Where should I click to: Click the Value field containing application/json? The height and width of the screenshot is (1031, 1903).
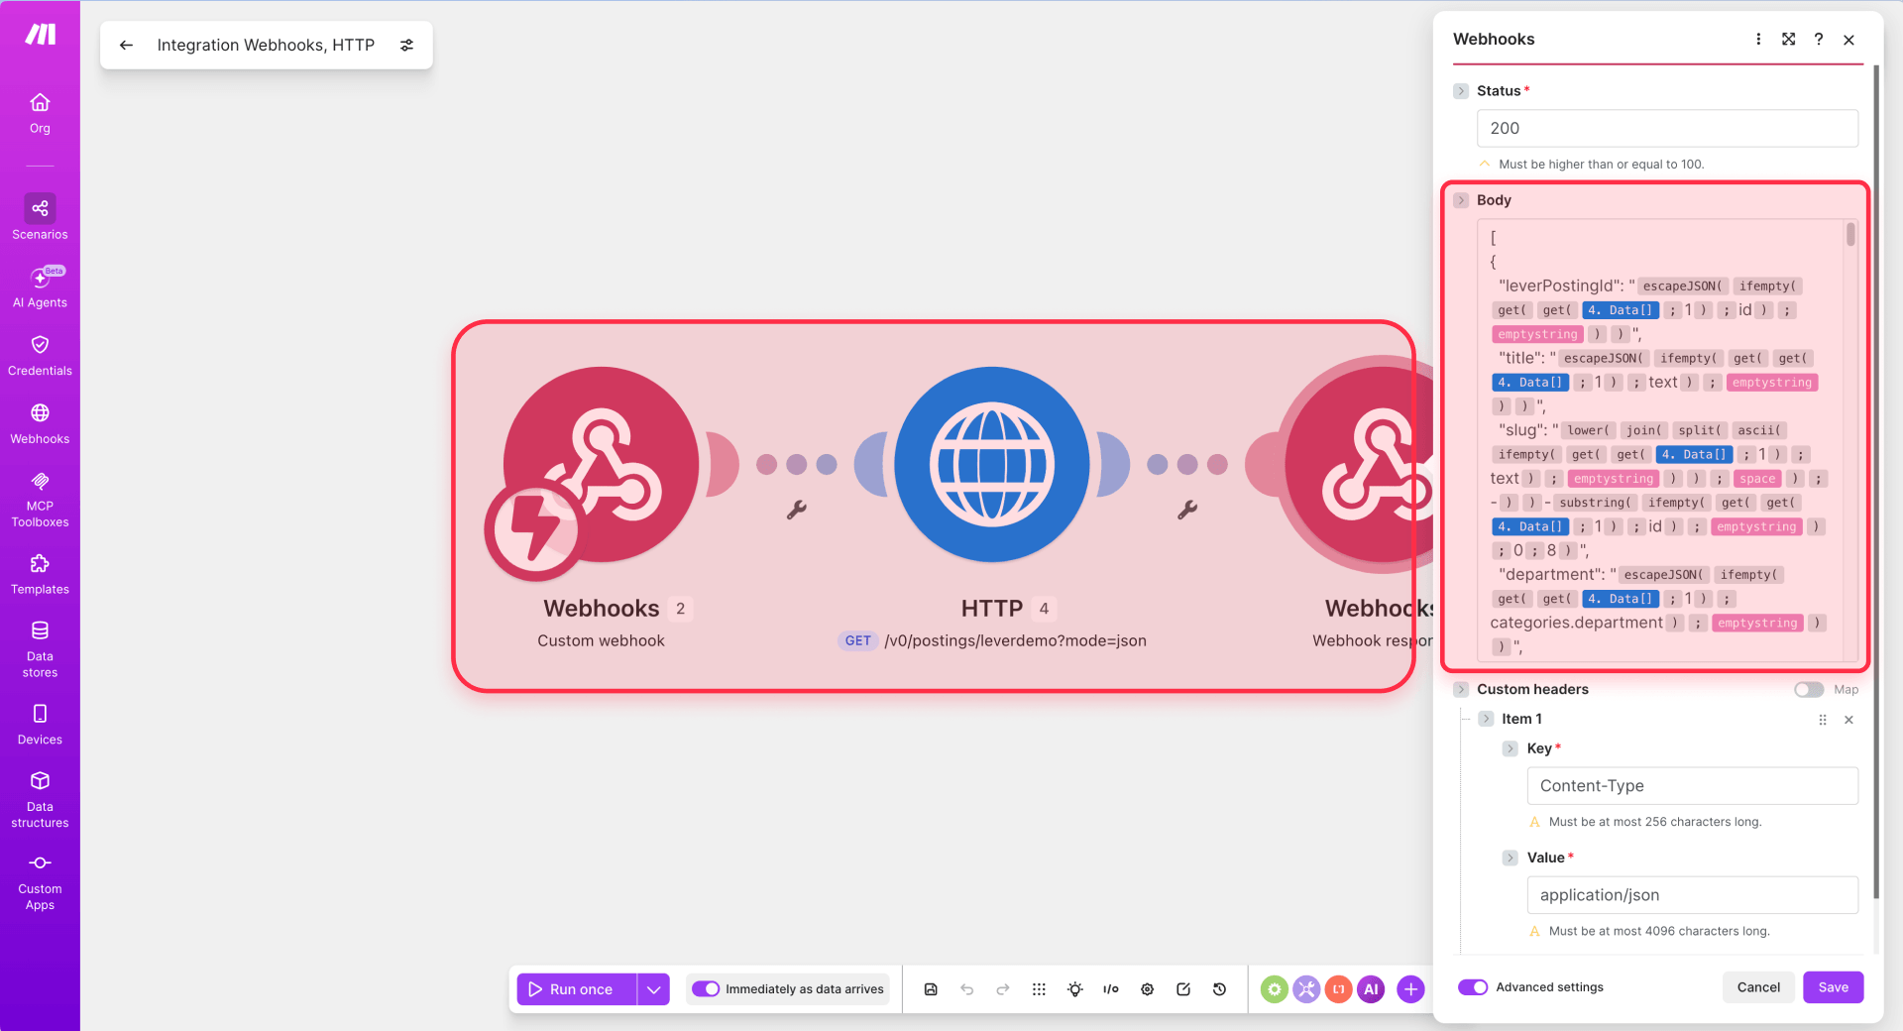click(1692, 894)
